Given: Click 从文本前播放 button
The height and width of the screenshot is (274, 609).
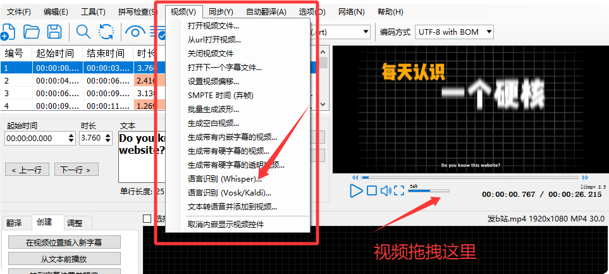Looking at the screenshot, I should [x=64, y=258].
